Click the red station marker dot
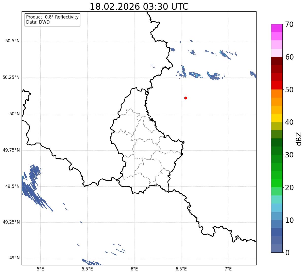Screen dimensions: 305x274 pyautogui.click(x=186, y=98)
